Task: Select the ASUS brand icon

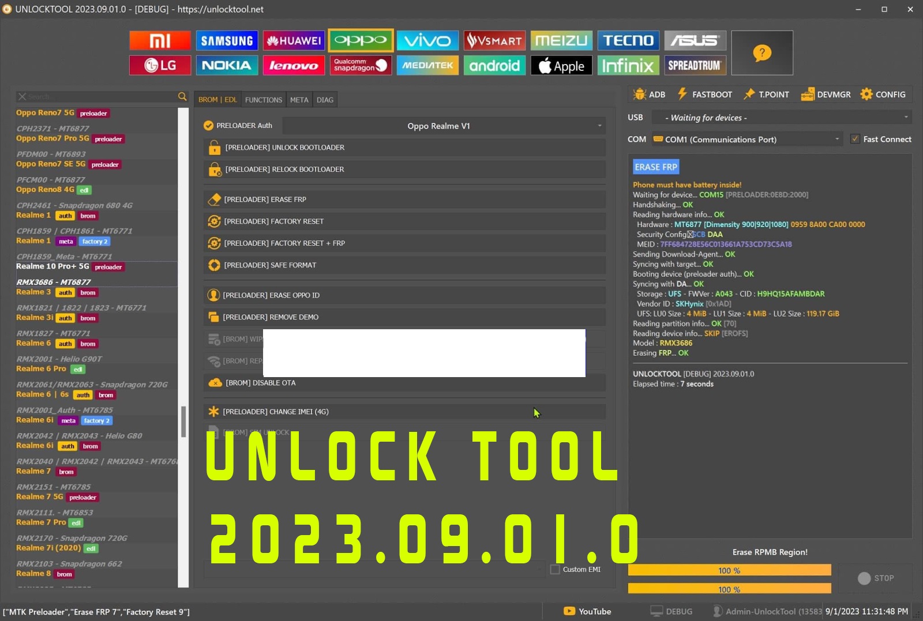Action: coord(695,40)
